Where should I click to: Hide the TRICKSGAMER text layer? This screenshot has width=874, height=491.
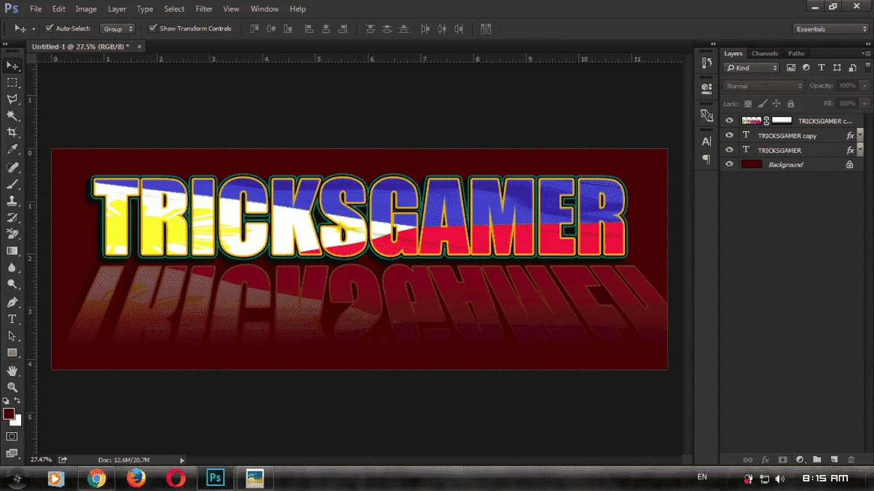(x=730, y=150)
